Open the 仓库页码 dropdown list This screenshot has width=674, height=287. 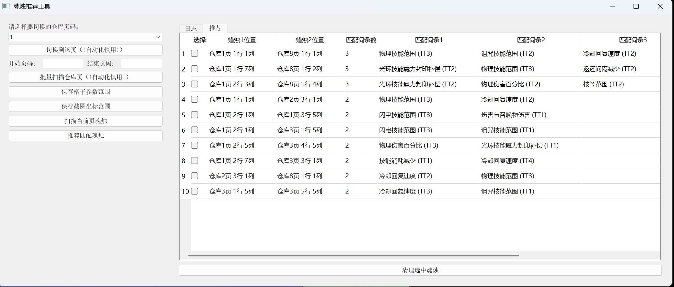pos(86,37)
